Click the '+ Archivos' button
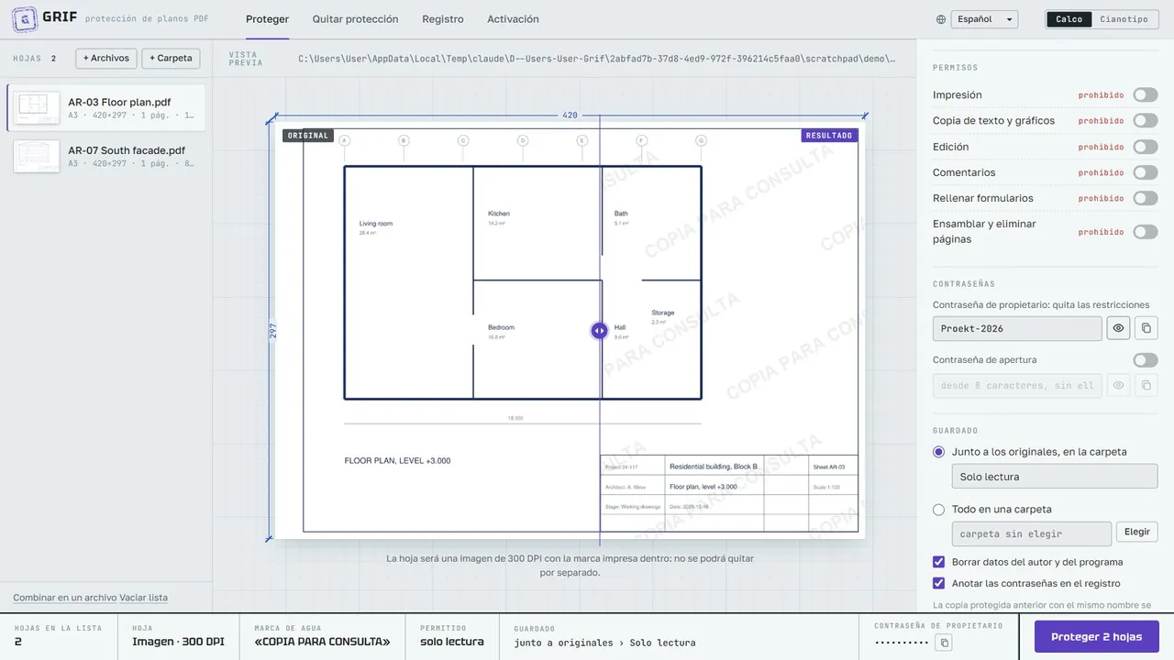 click(106, 59)
